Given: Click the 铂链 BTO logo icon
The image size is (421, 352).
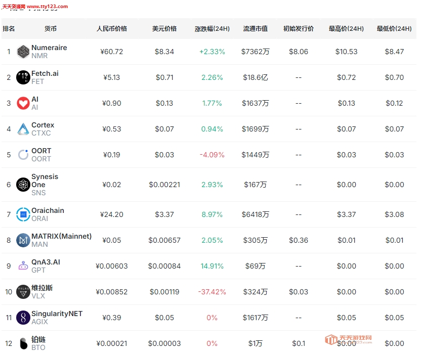Looking at the screenshot, I should point(24,343).
